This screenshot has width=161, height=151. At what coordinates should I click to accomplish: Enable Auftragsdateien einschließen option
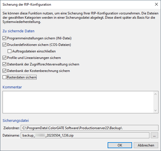[x=9, y=51]
